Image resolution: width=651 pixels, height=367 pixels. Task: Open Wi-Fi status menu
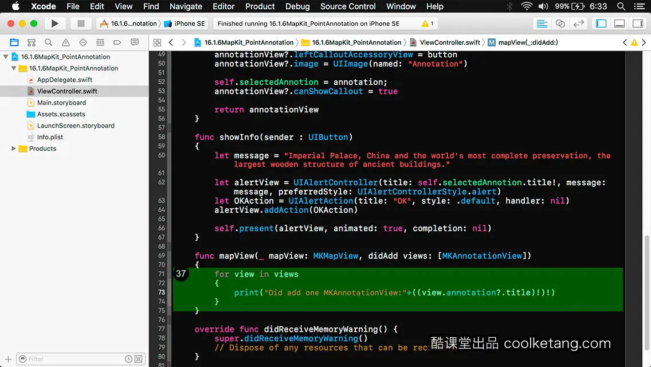click(527, 6)
